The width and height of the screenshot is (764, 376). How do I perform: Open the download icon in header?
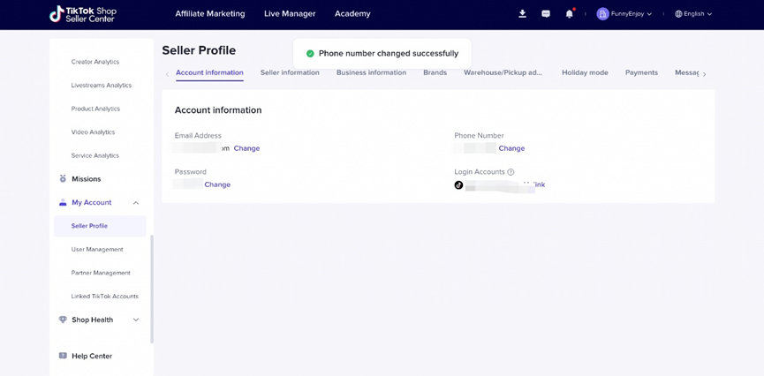pos(522,14)
